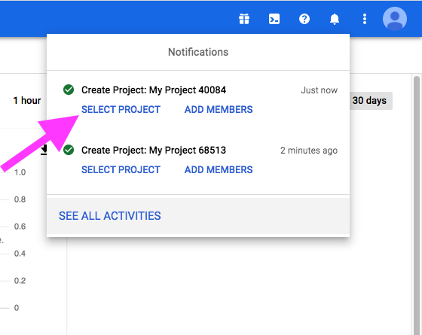Image resolution: width=422 pixels, height=335 pixels.
Task: Activate Cloud Shell terminal icon
Action: pyautogui.click(x=274, y=19)
